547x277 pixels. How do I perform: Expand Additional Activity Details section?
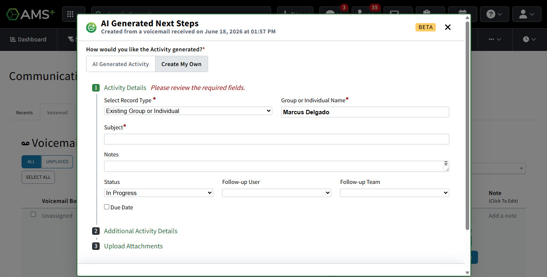141,231
